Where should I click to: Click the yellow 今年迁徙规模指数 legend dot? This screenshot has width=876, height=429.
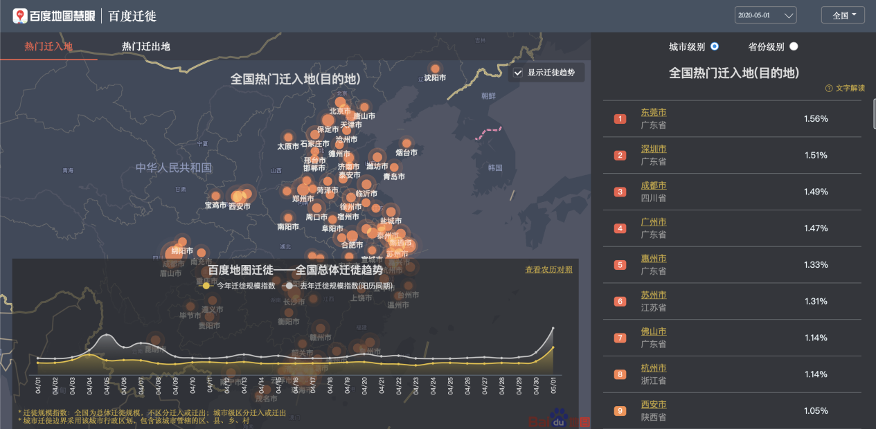[x=206, y=285]
